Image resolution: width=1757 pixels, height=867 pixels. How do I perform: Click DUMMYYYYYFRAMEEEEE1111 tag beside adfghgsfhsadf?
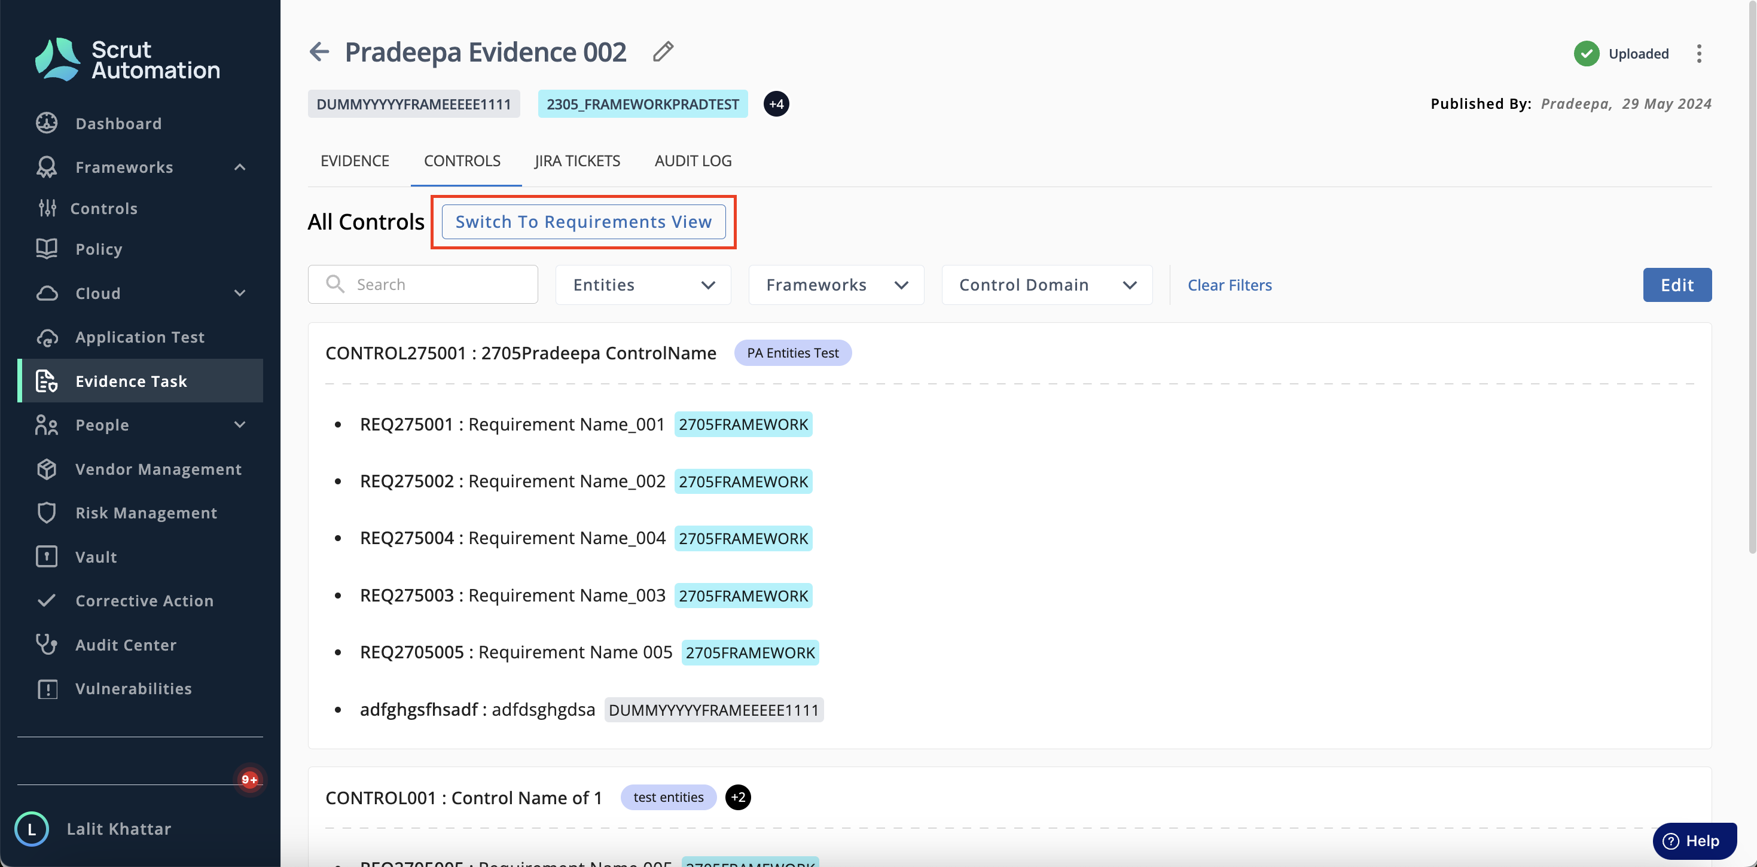coord(713,709)
